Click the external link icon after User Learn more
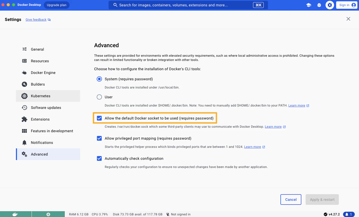359x217 pixels. pyautogui.click(x=308, y=105)
